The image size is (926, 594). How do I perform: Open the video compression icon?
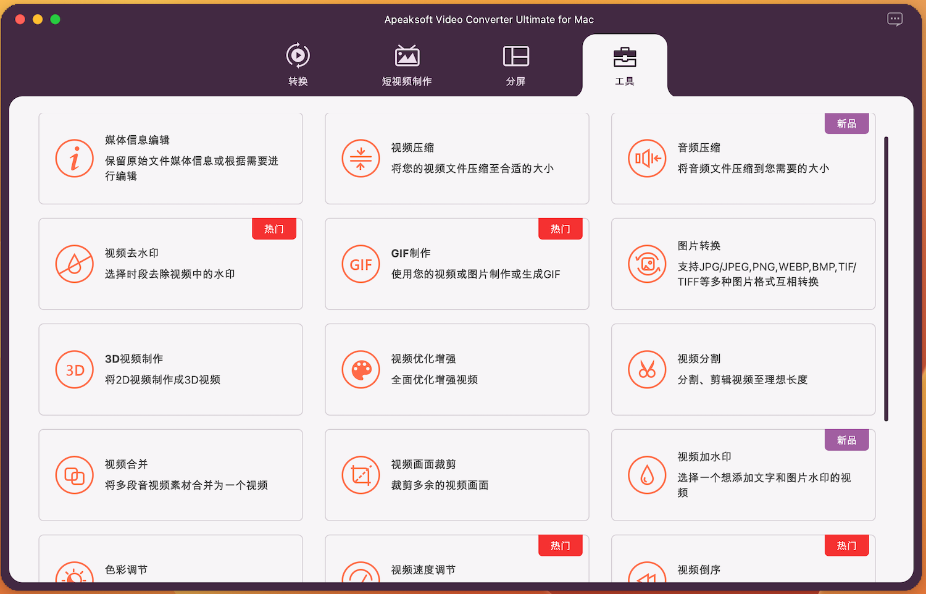(361, 158)
